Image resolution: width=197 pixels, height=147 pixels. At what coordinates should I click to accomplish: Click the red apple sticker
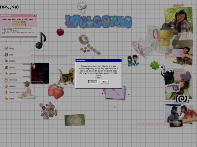pos(60,32)
